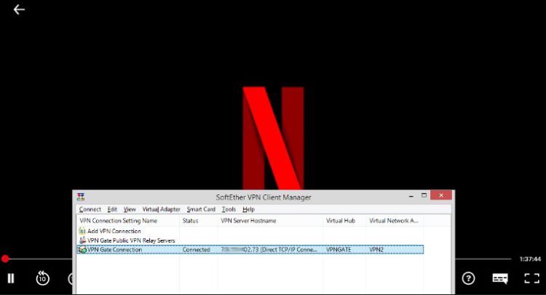Image resolution: width=546 pixels, height=295 pixels.
Task: Open the Edit menu in SoftEther
Action: [112, 209]
